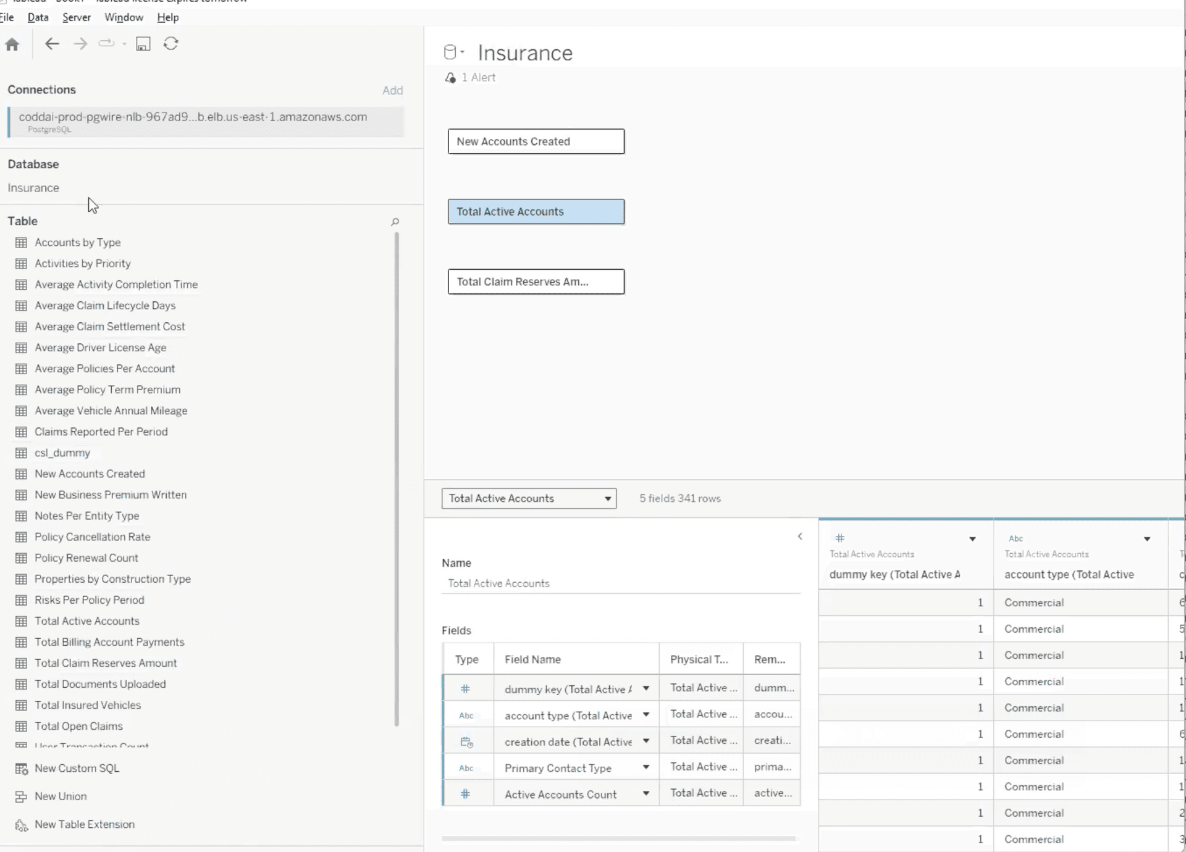Open the Server menu
The height and width of the screenshot is (852, 1186).
click(x=76, y=17)
